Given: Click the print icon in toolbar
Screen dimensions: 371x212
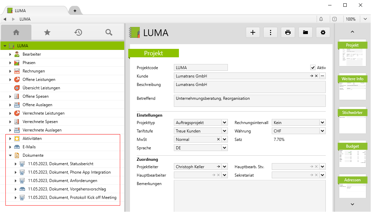Looking at the screenshot, I should [288, 32].
